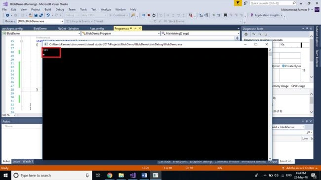Zoom out on the Diagnostic Tools timeline
The image size is (321, 180).
(260, 35)
